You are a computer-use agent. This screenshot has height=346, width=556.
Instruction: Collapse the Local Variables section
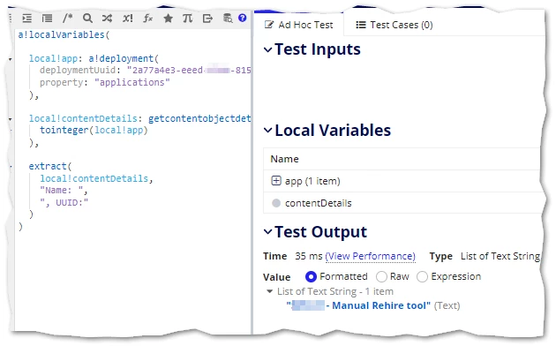point(268,131)
